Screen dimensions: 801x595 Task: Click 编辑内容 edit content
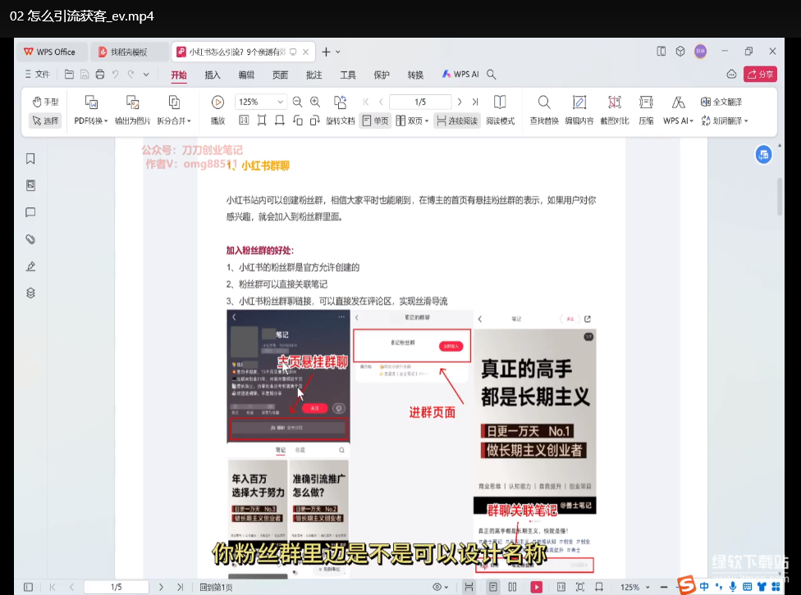point(579,110)
